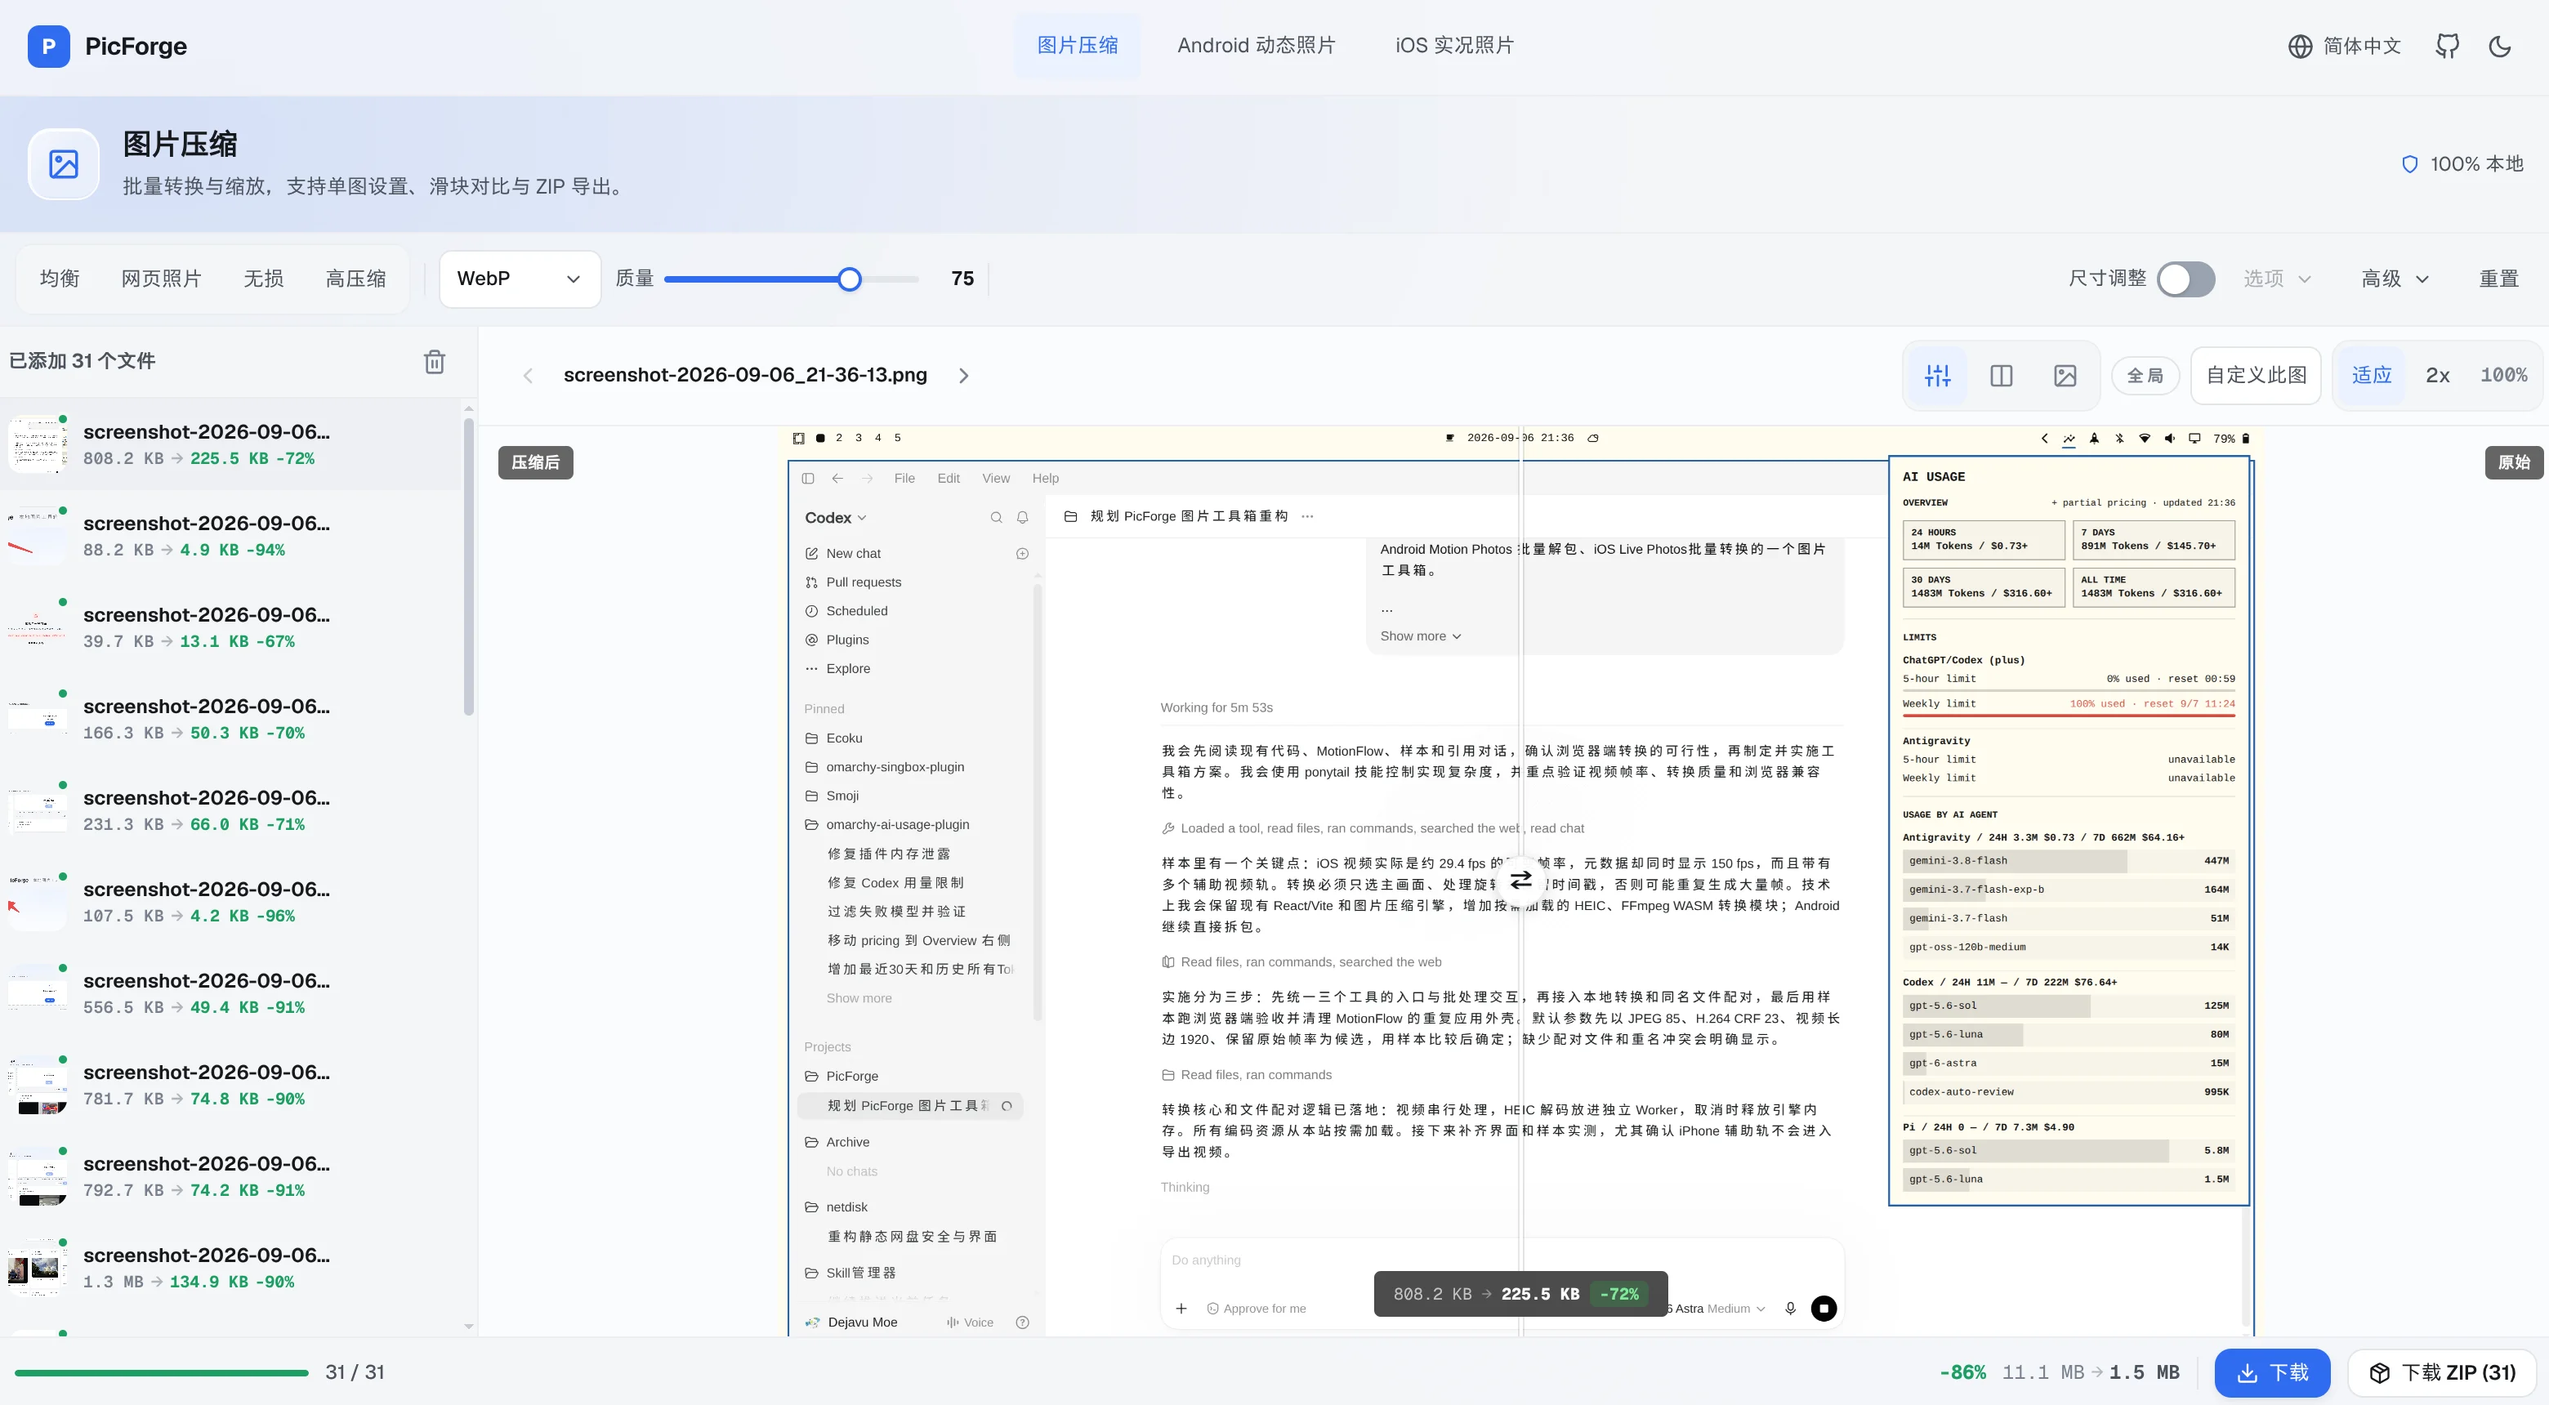Image resolution: width=2549 pixels, height=1405 pixels.
Task: Set zoom to 适应
Action: pos(2371,375)
